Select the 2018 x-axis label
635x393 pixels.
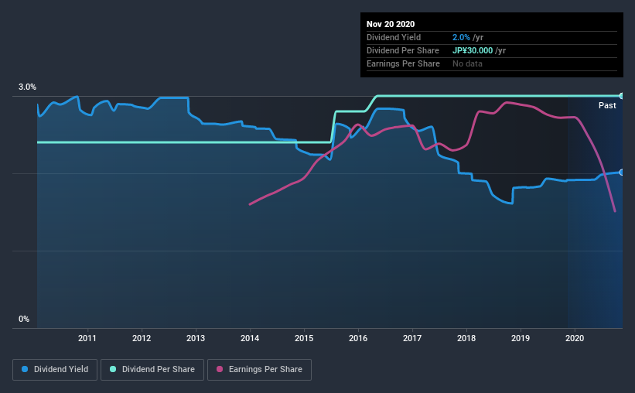(466, 338)
